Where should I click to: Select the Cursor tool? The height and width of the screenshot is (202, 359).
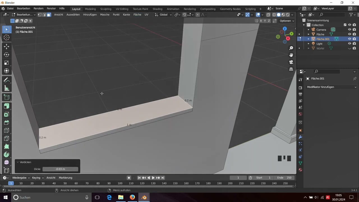point(6,38)
